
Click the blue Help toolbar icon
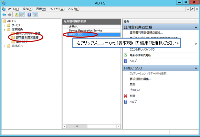29,15
